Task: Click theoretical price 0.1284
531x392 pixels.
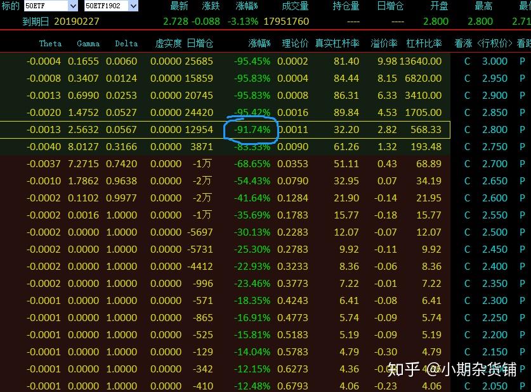Action: point(292,198)
